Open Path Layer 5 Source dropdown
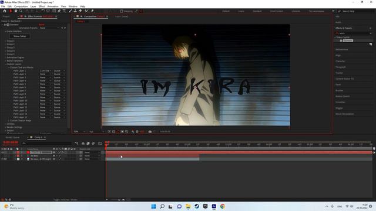 tap(59, 84)
